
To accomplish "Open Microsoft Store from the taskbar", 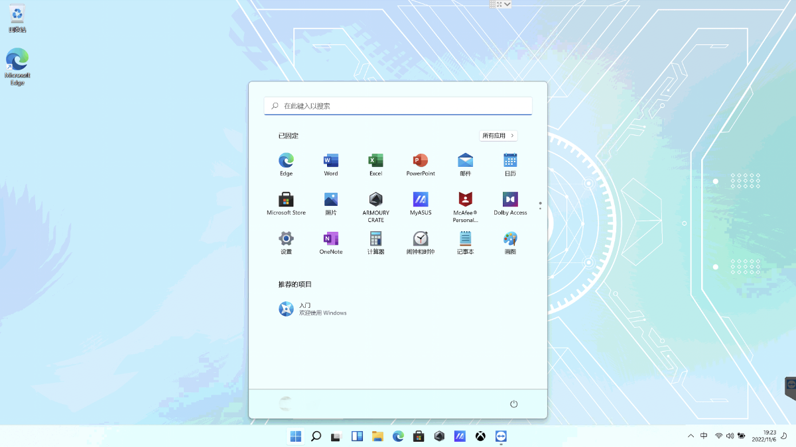I will 419,436.
